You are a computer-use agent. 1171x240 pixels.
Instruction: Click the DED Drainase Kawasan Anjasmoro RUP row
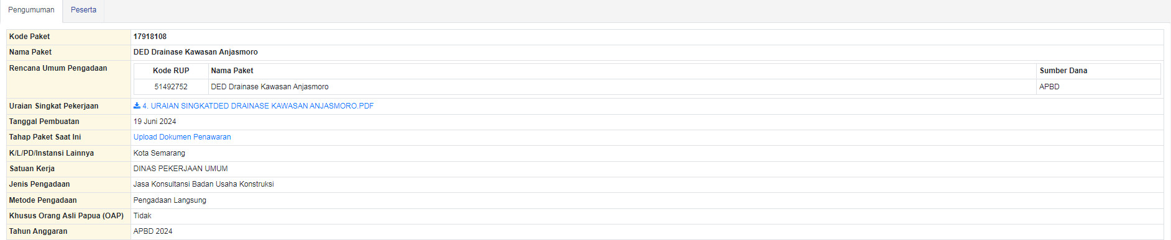point(647,87)
